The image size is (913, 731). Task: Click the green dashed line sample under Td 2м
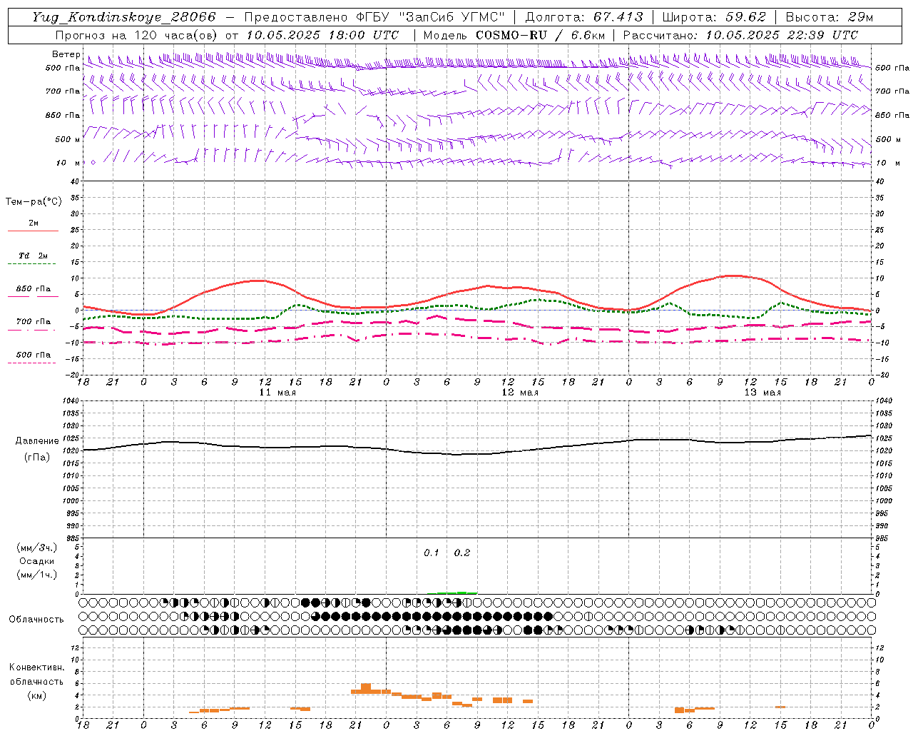tap(33, 264)
